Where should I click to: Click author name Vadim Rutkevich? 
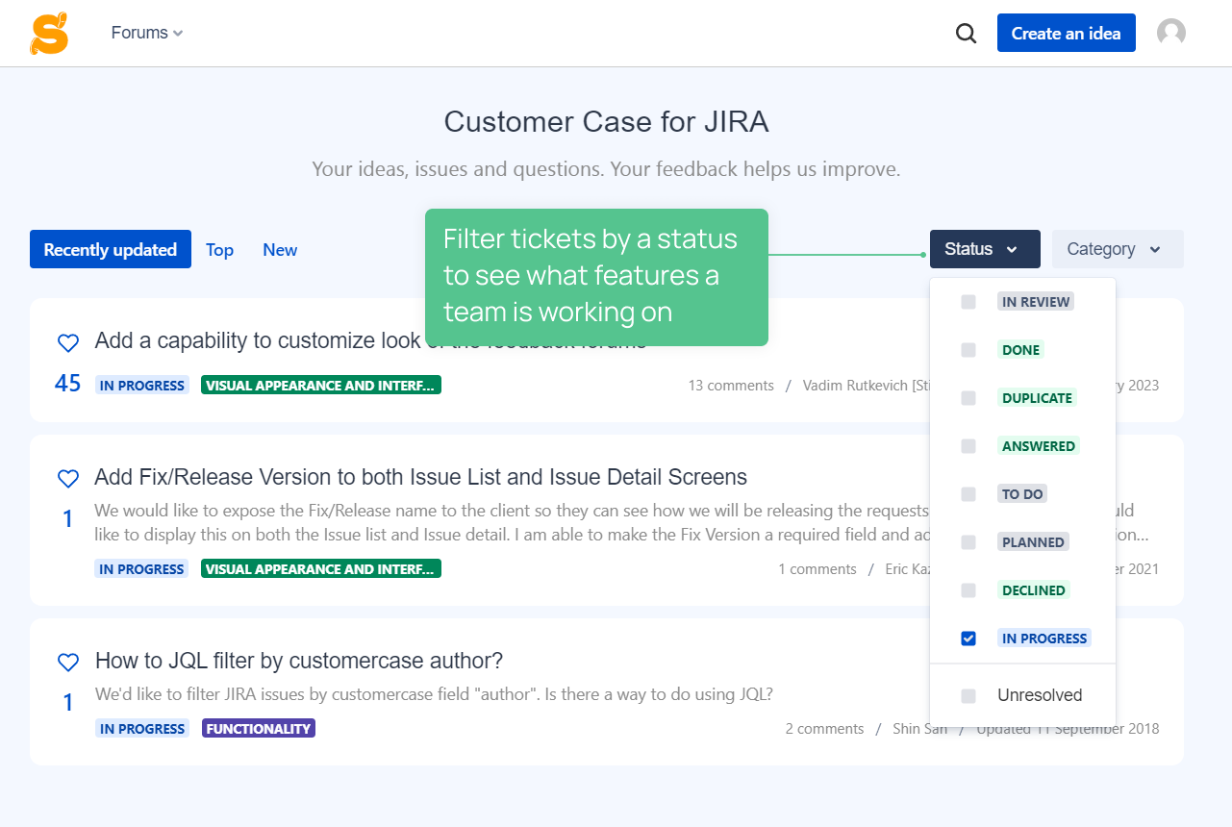(866, 386)
